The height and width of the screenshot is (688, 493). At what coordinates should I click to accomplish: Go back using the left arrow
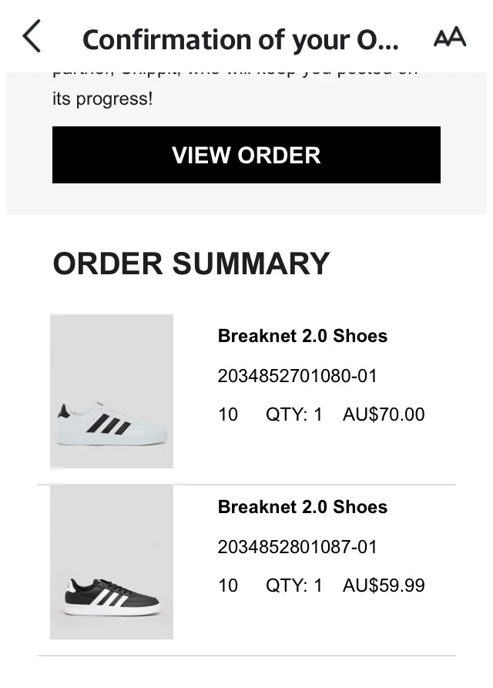pyautogui.click(x=32, y=36)
